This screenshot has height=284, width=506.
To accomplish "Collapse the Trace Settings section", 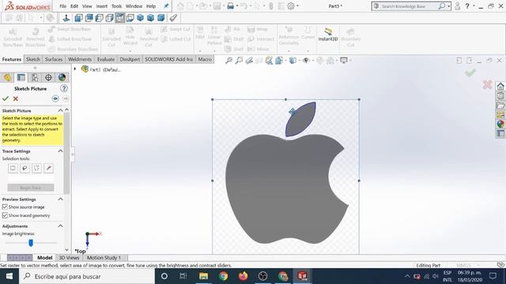I will point(60,151).
